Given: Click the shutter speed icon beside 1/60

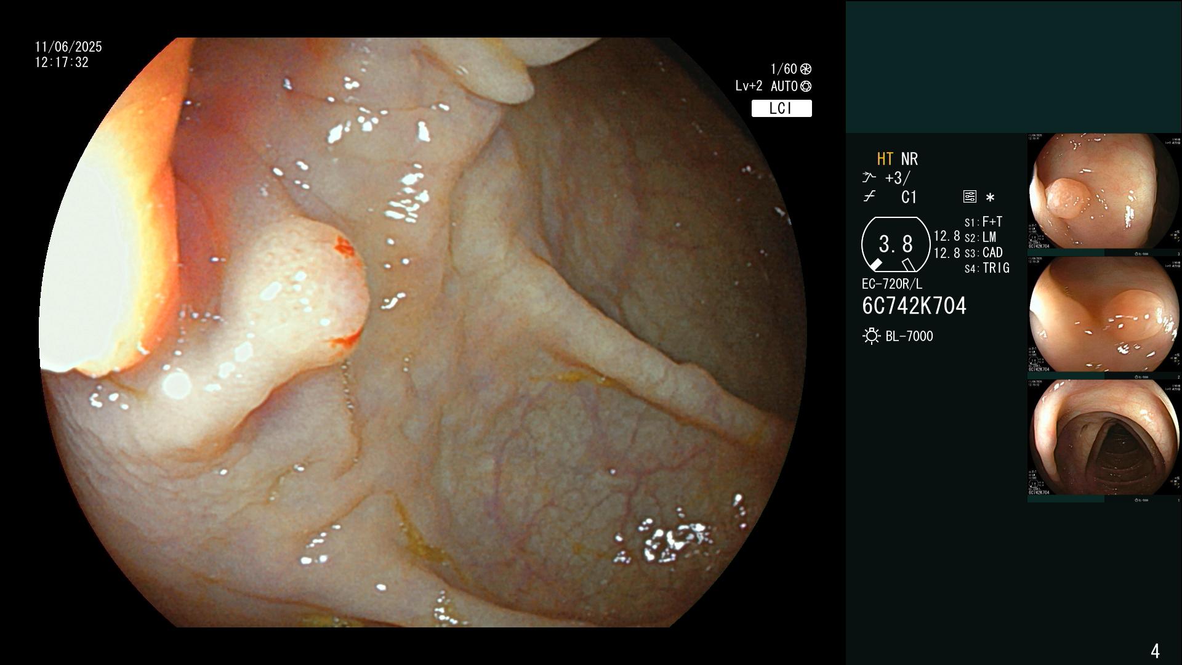Looking at the screenshot, I should (x=806, y=69).
